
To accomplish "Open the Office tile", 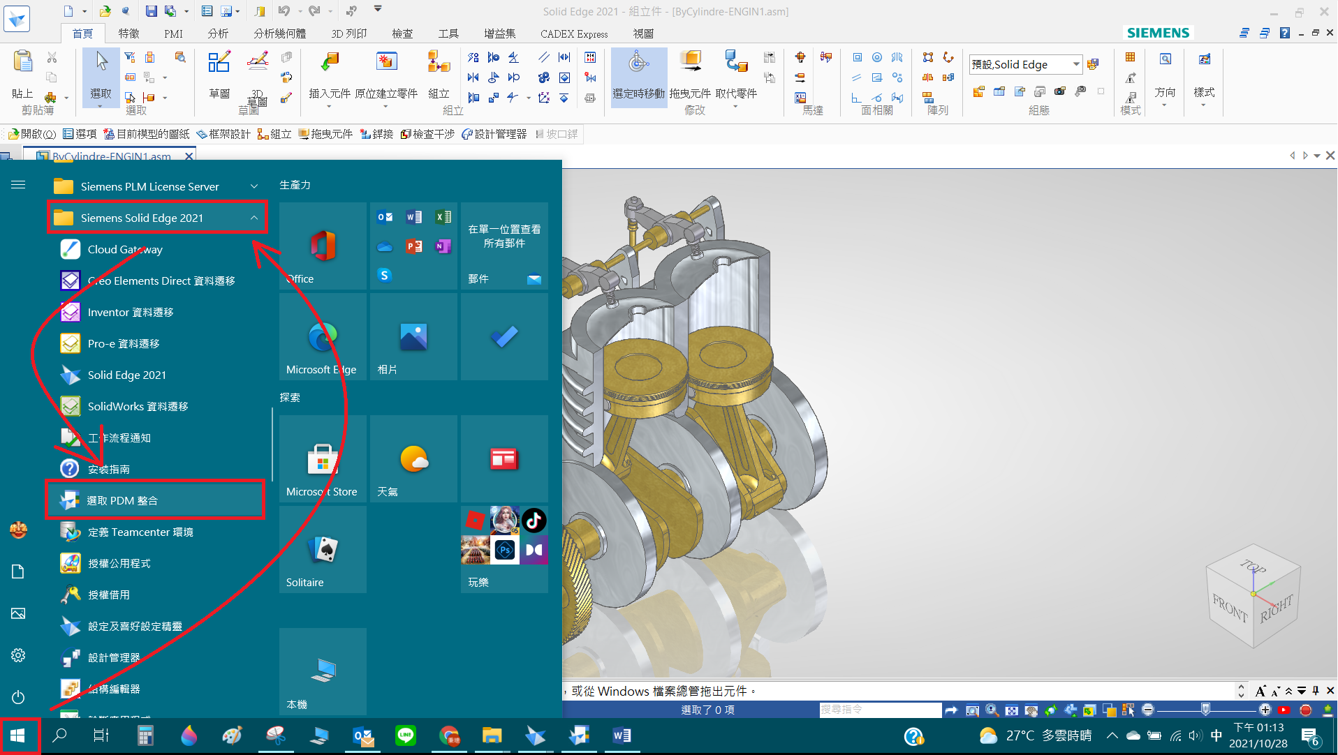I will pos(323,246).
